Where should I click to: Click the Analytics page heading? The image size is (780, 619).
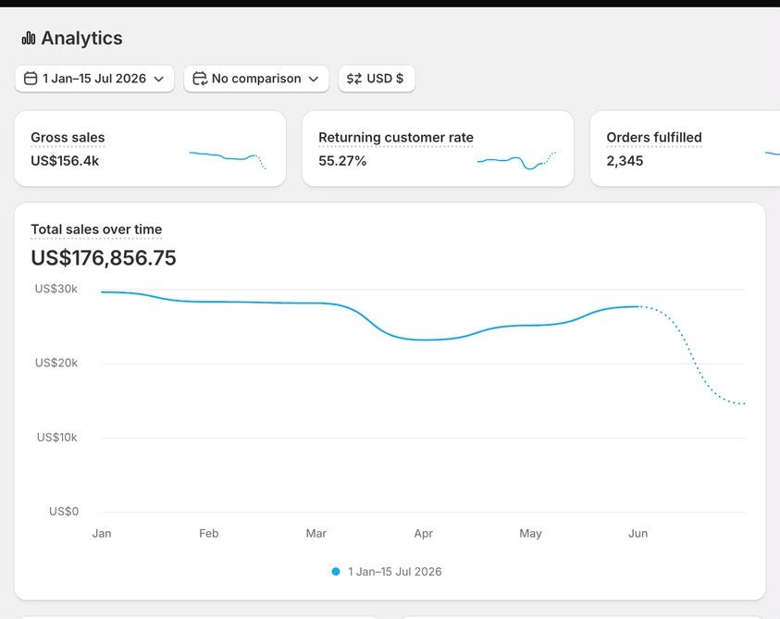[x=81, y=38]
